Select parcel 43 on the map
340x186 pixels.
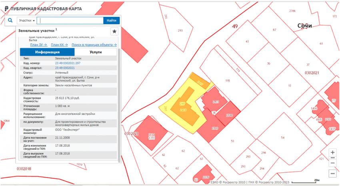[x=247, y=41]
